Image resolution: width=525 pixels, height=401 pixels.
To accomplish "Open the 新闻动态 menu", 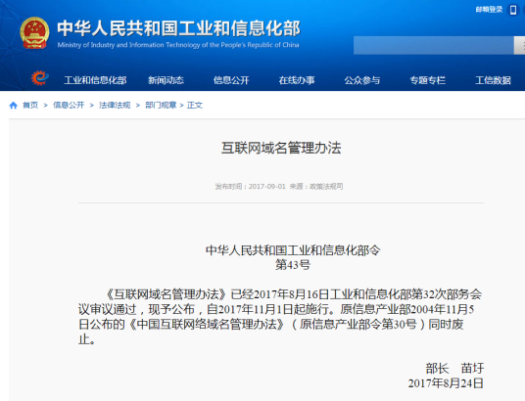I will coord(167,80).
